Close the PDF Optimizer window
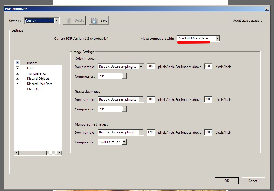274x191 pixels. [267, 9]
